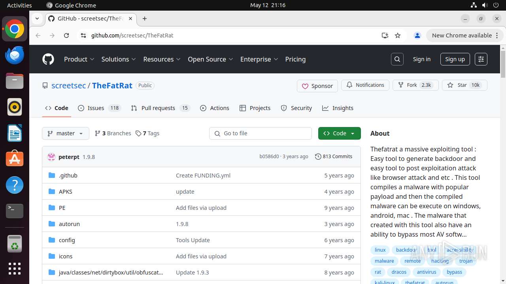Open the APKS folder

point(66,192)
